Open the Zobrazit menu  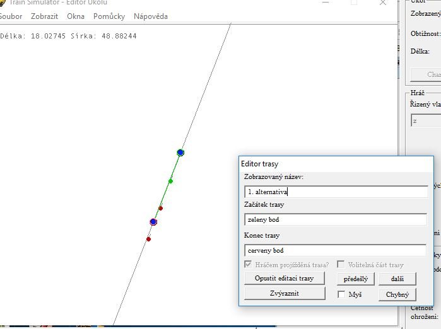pos(44,16)
